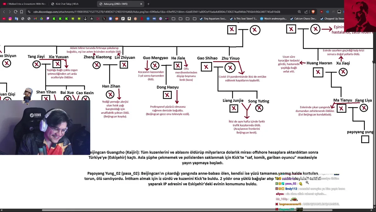Open the Google Translate bookmark icon

pos(16,19)
